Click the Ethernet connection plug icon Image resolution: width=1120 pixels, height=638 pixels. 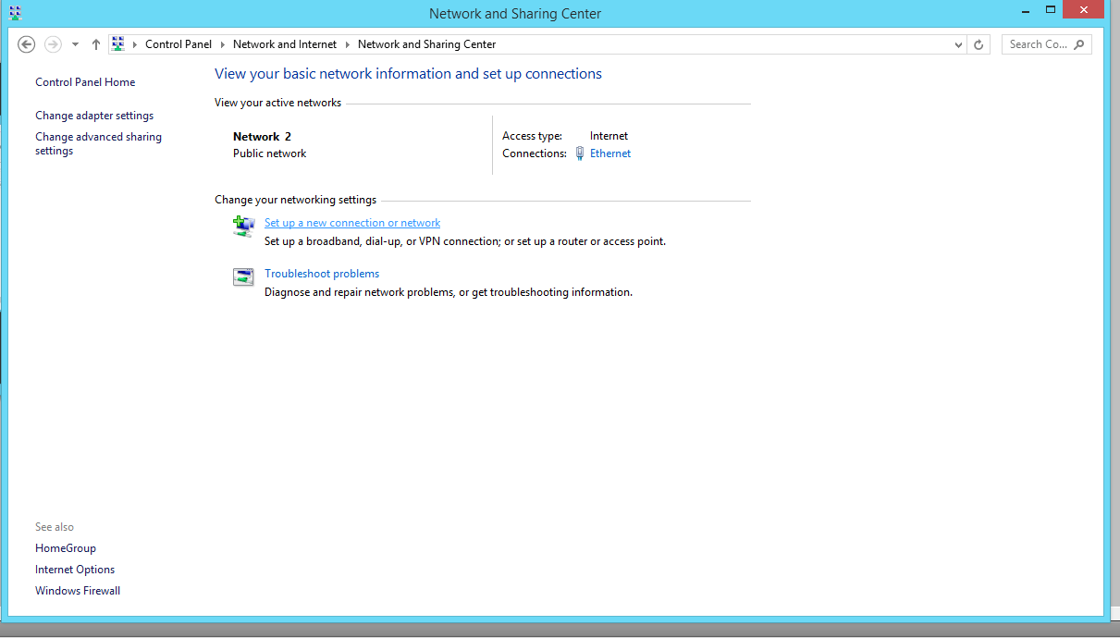pos(580,153)
